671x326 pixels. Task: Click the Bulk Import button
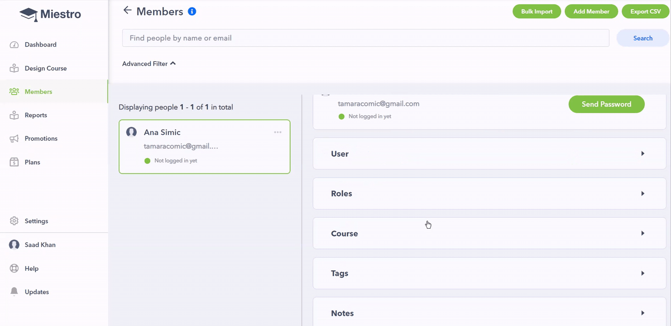coord(537,11)
